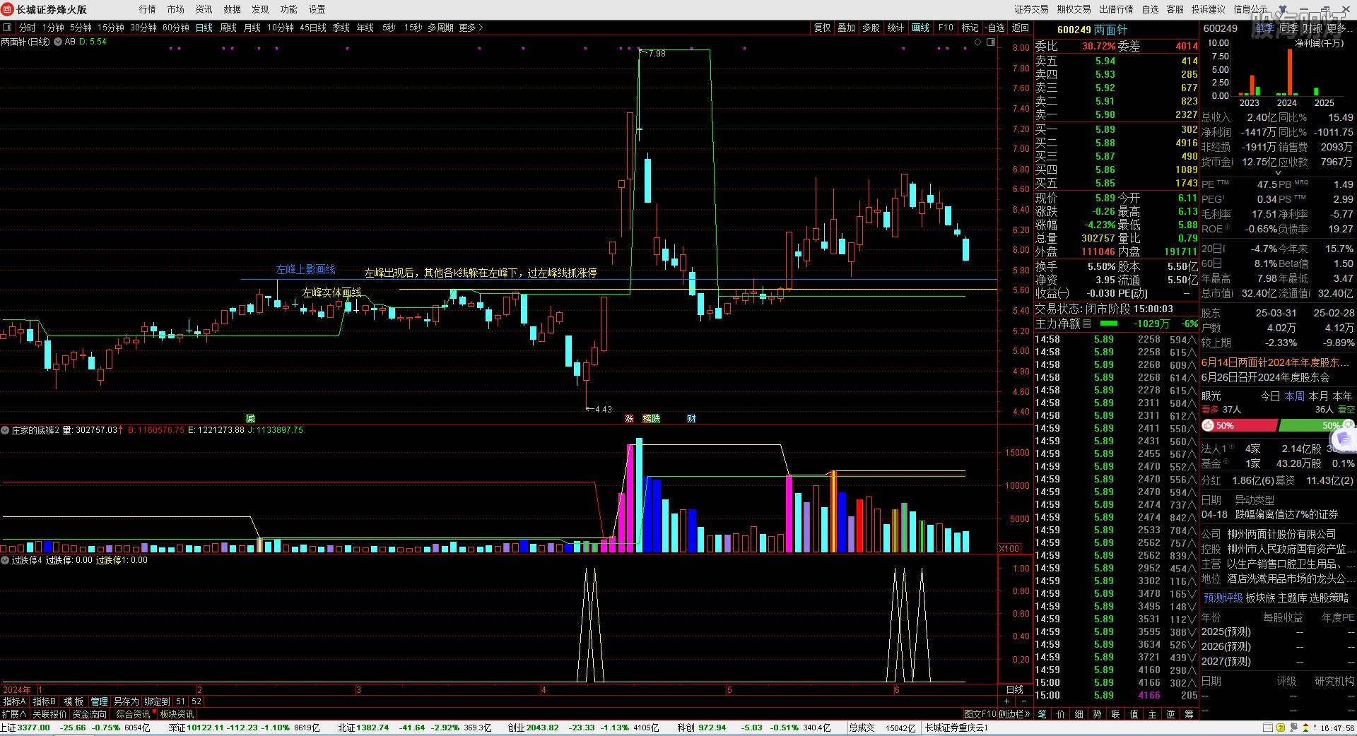Toggle the 多股 multi-stock view
This screenshot has height=736, width=1357.
(871, 28)
